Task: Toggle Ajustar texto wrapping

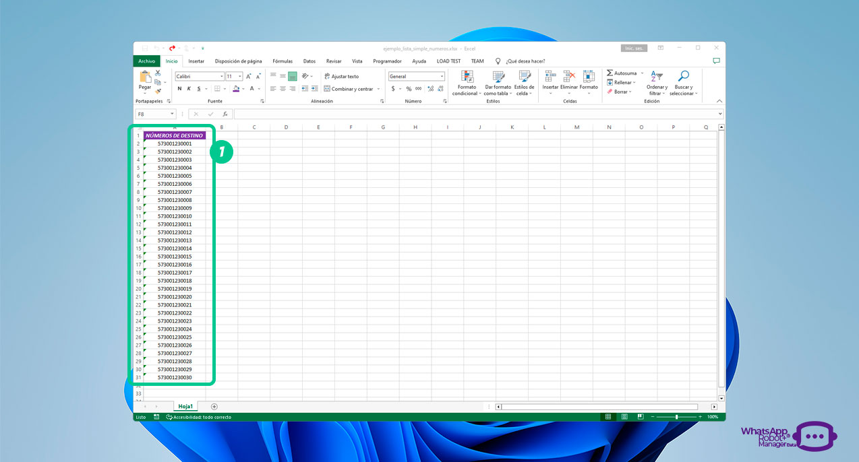Action: pos(342,77)
